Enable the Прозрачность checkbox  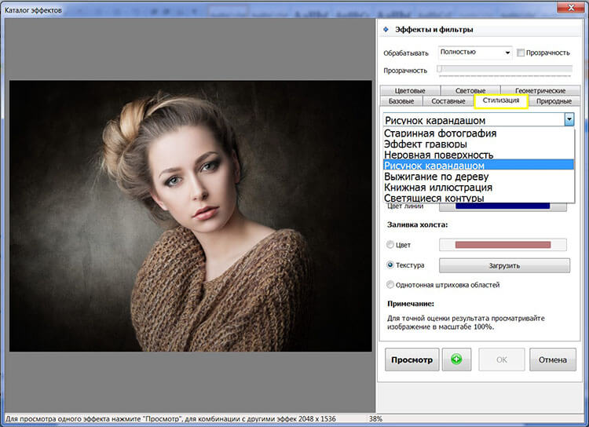coord(521,53)
